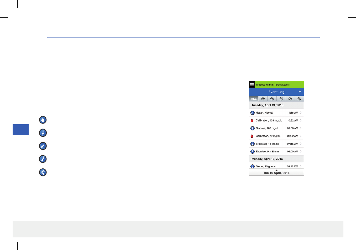Click the 08:18 PM time value
This screenshot has width=356, height=250.
[x=292, y=166]
